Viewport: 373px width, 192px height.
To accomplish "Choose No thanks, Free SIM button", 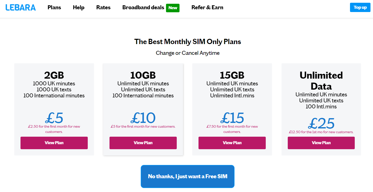I will point(187,176).
